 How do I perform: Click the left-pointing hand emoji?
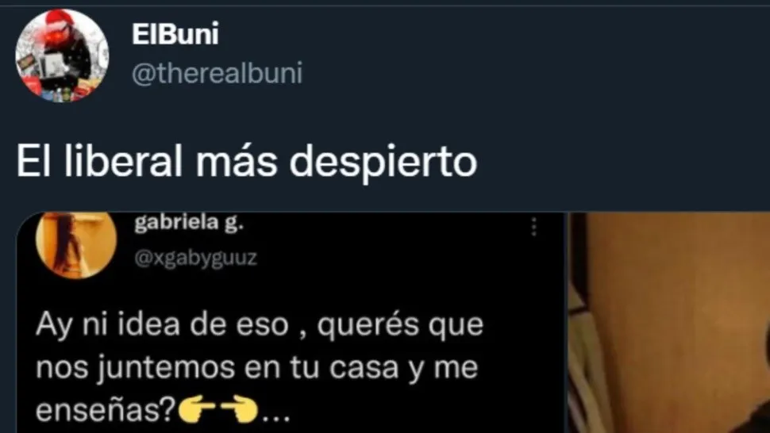(239, 411)
